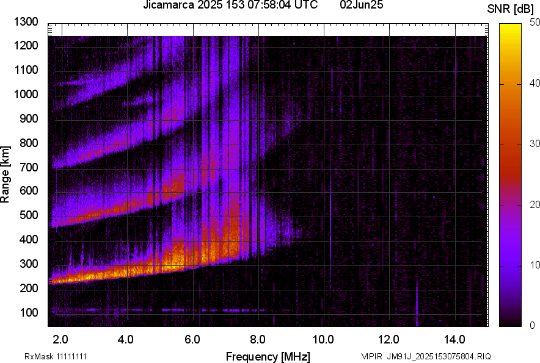Click the colorbar tick label '30'

(x=535, y=144)
